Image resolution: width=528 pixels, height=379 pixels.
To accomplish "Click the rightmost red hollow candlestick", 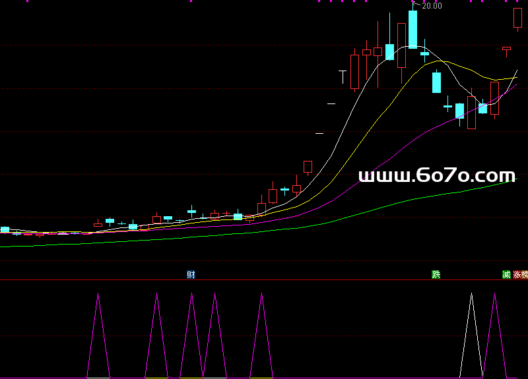I will [x=517, y=18].
